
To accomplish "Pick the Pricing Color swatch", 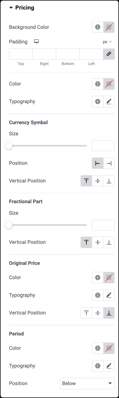I will pos(109,84).
